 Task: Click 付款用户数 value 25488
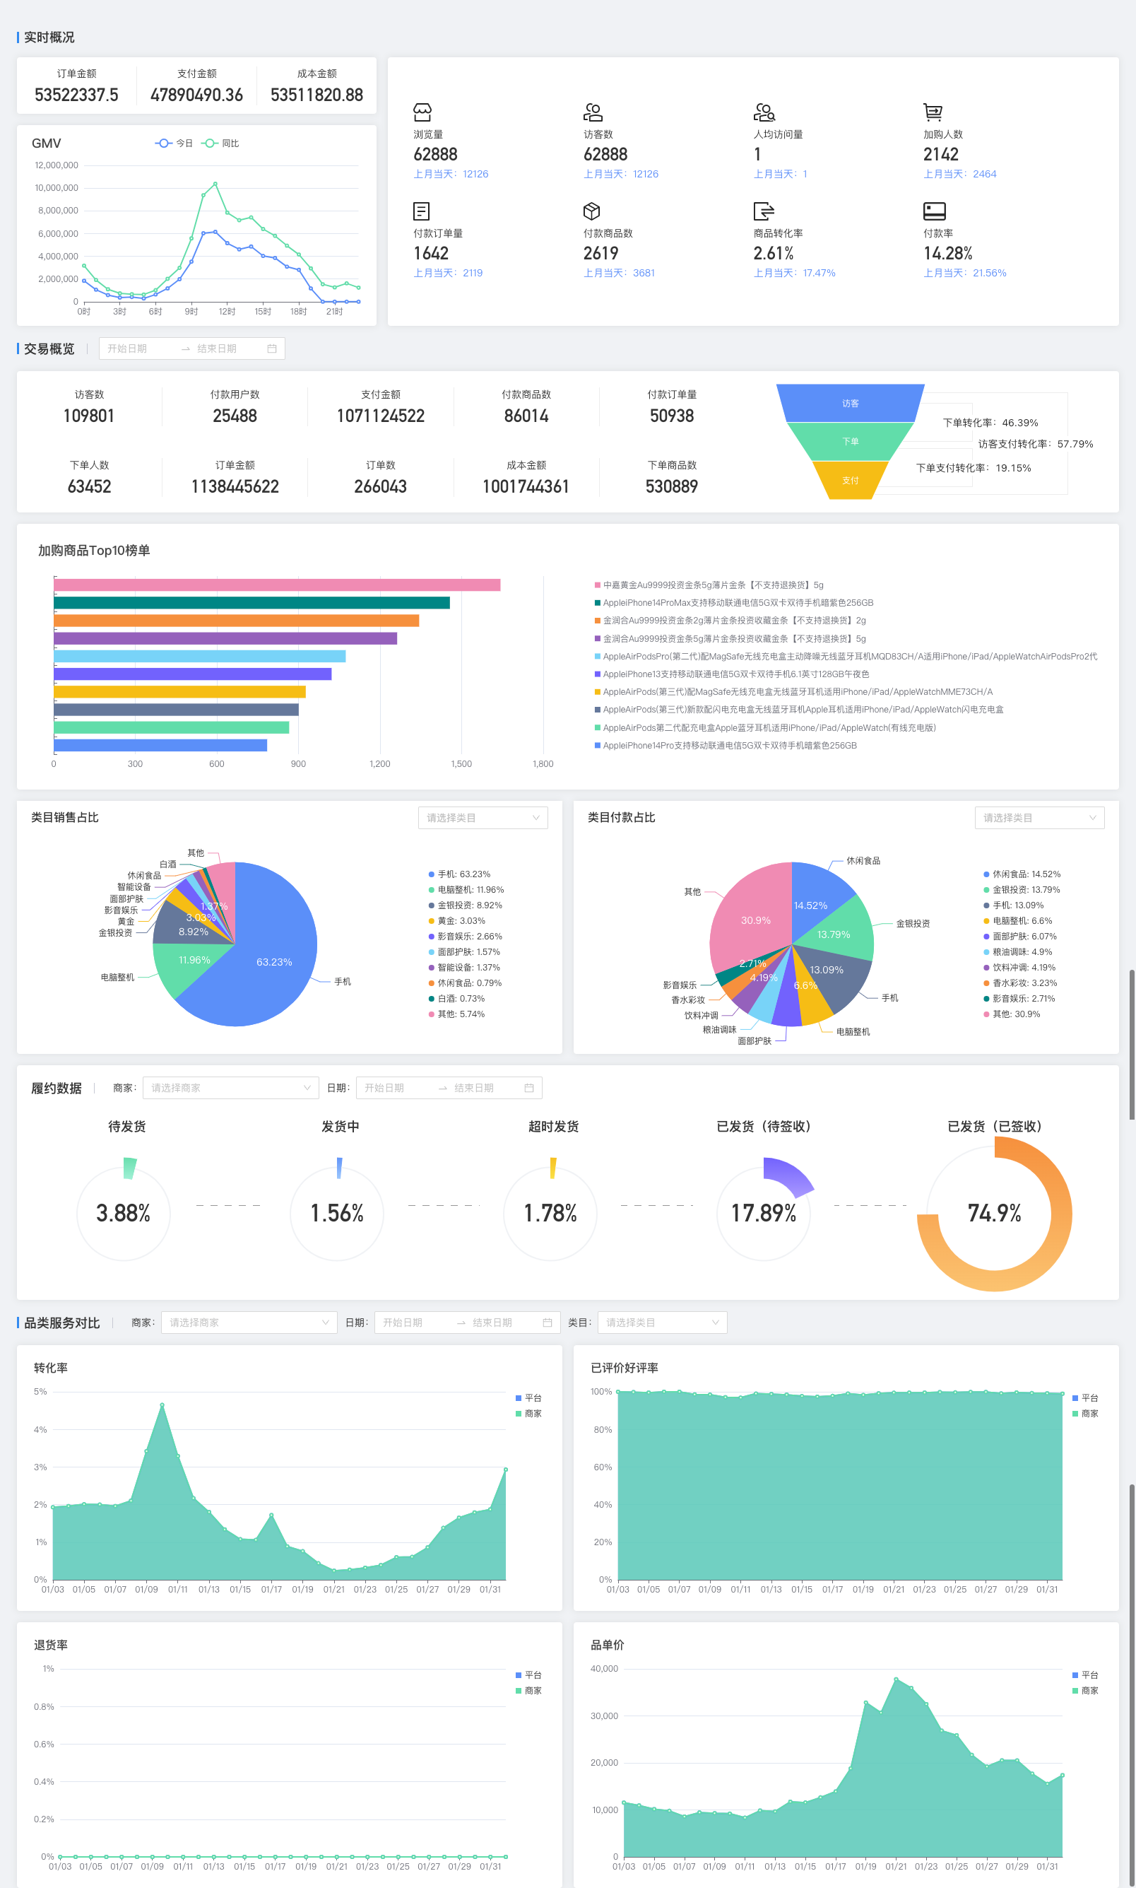(x=235, y=416)
